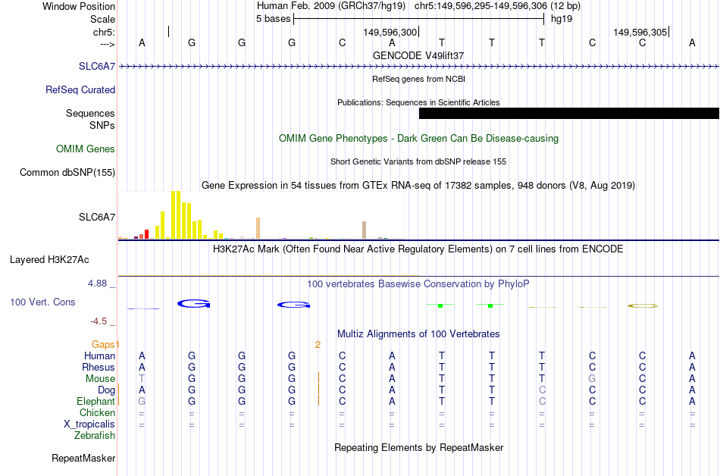
Task: Click the GTEx Gene Expression track title
Action: pyautogui.click(x=418, y=186)
